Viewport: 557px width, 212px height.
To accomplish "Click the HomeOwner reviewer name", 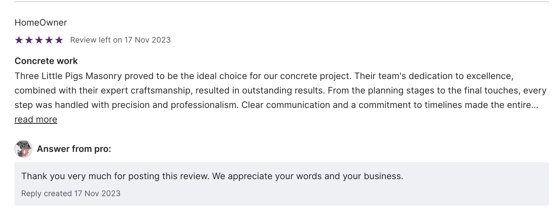I will 41,23.
